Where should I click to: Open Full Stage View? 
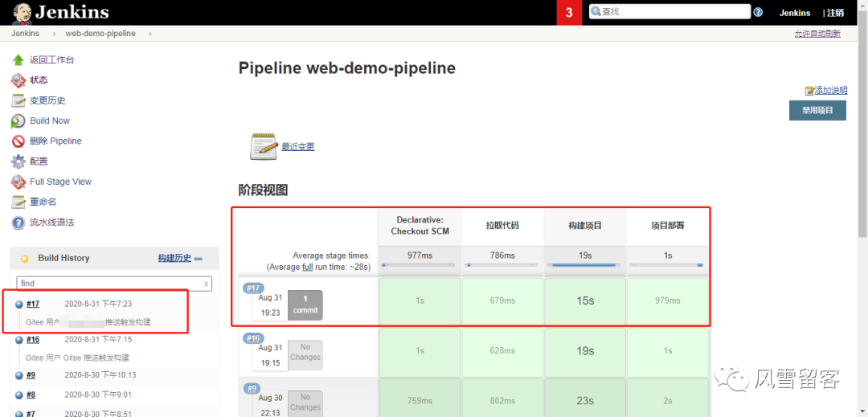(x=60, y=182)
